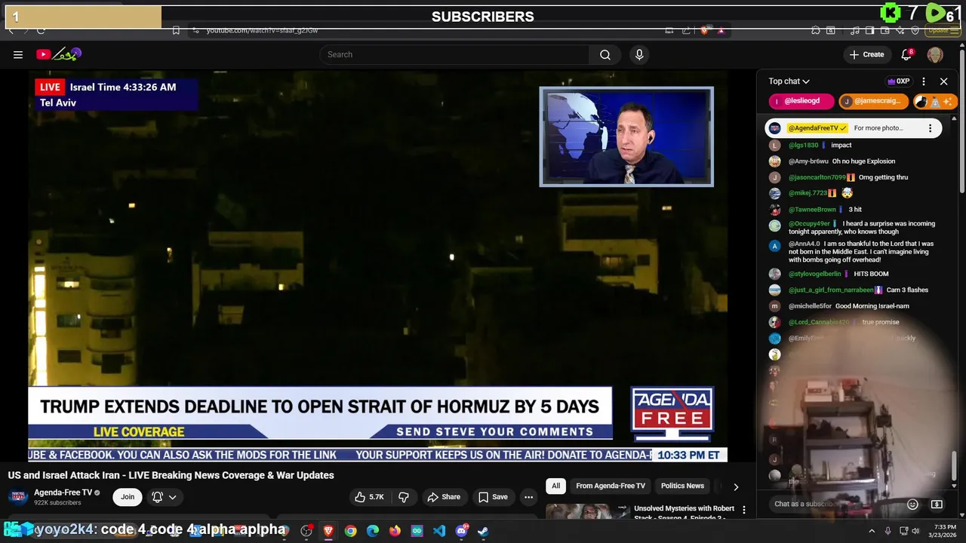Viewport: 966px width, 543px height.
Task: Open pinned message options menu
Action: pos(930,128)
